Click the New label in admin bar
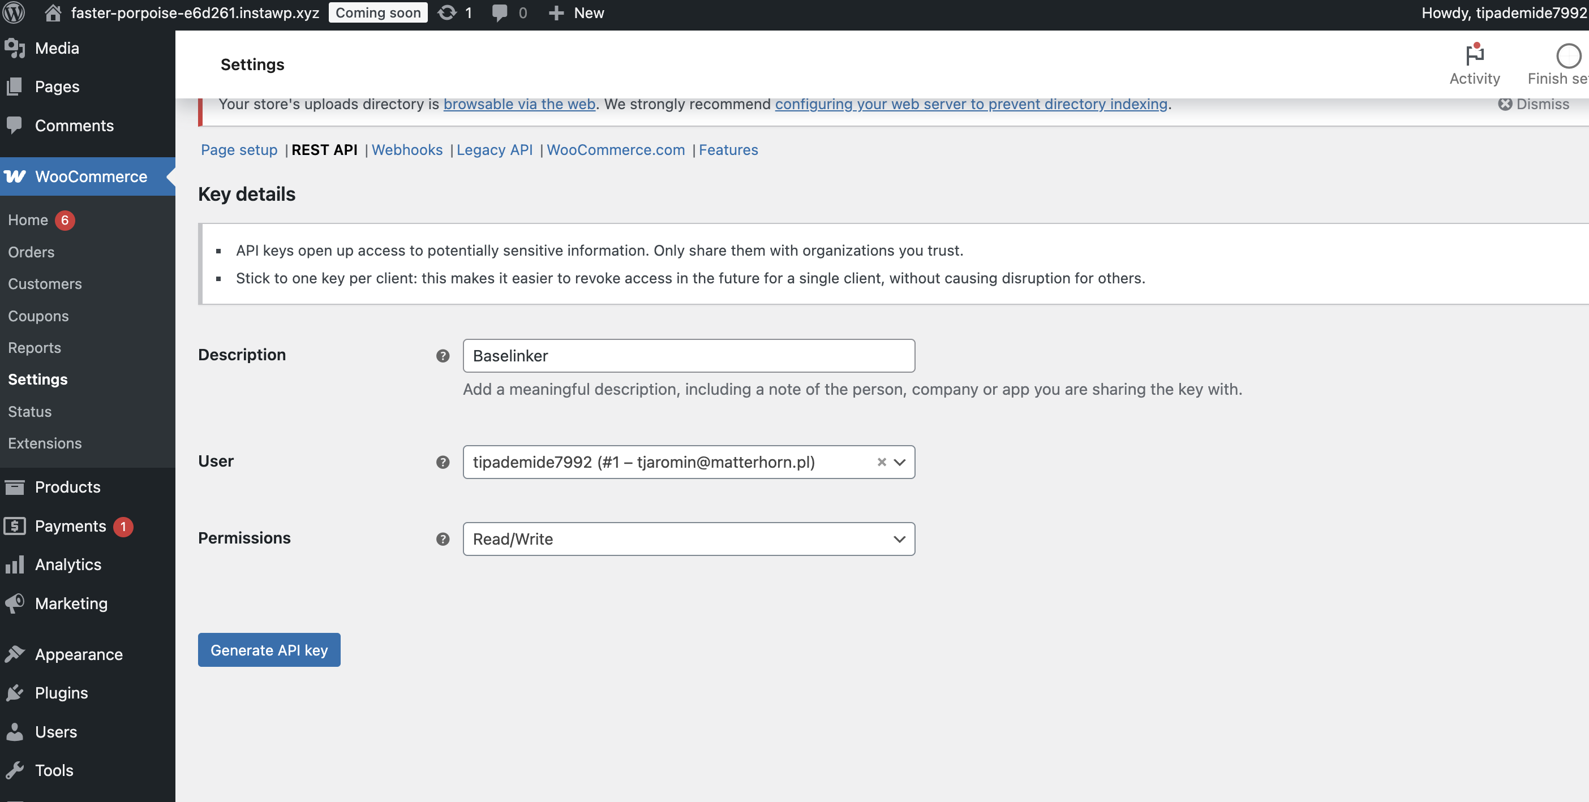1589x802 pixels. (589, 13)
